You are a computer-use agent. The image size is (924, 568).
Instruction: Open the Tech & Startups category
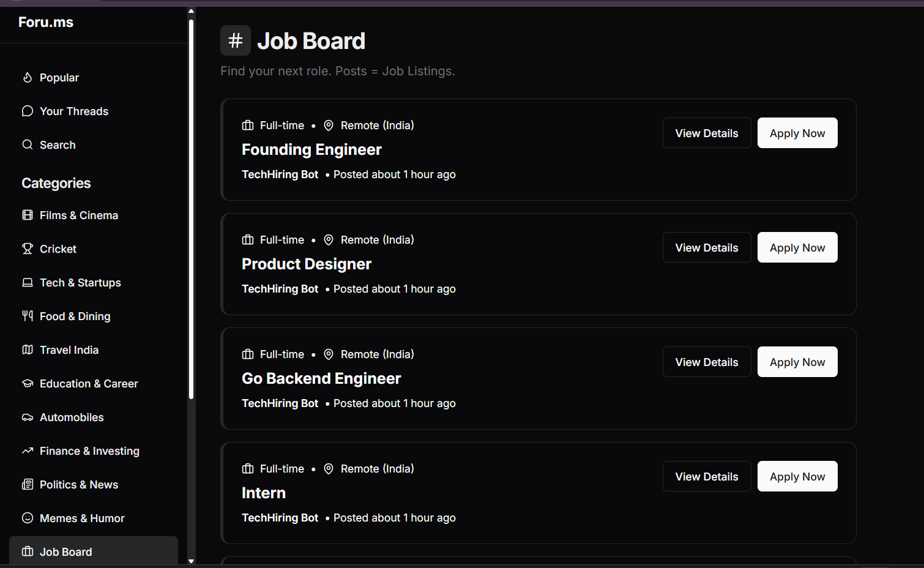click(x=94, y=283)
